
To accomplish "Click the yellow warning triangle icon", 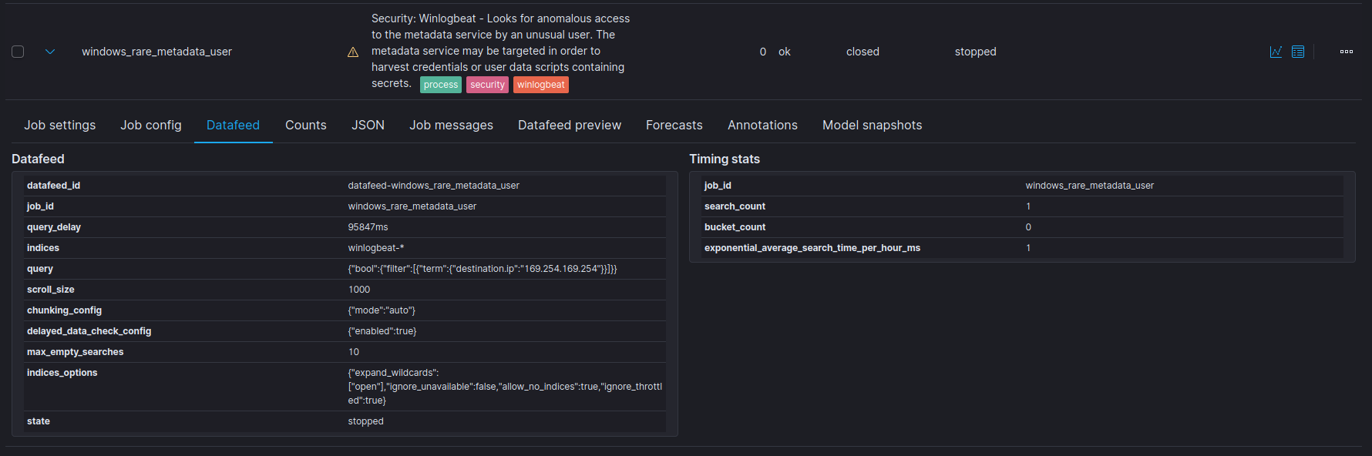I will 353,52.
